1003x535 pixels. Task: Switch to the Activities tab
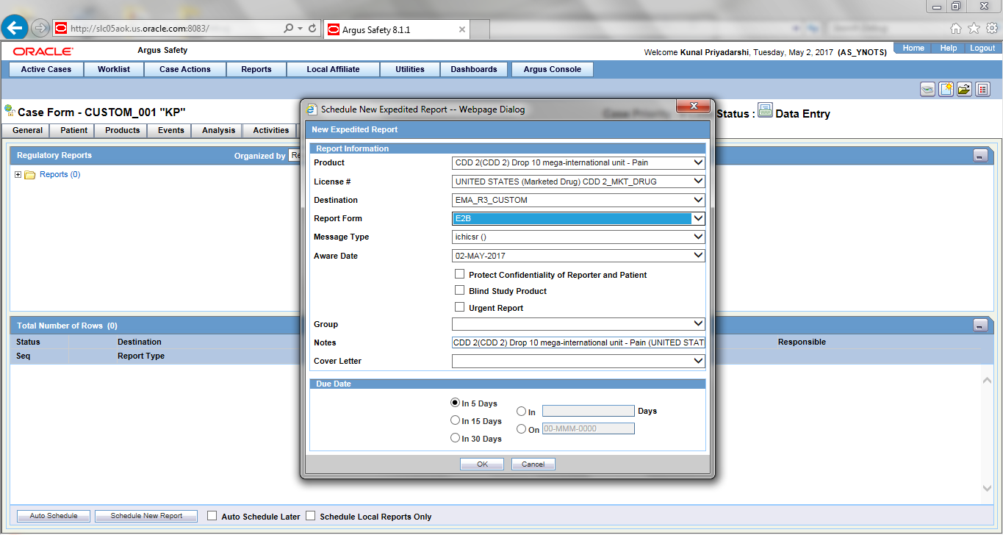[271, 130]
